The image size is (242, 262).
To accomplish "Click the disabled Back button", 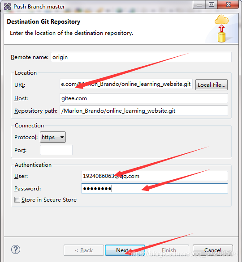I will point(84,250).
